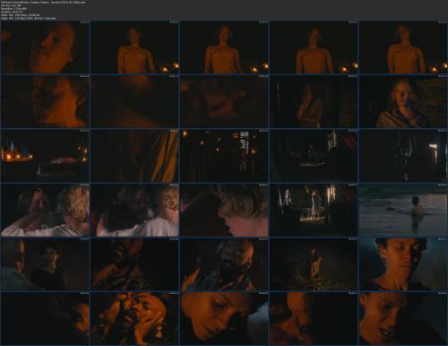Select the final close-up face thumbnail
448x346 pixels.
403,318
